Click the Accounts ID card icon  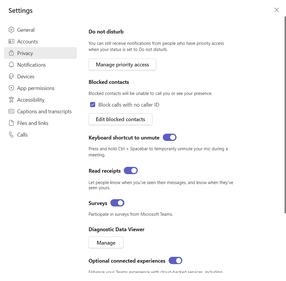[x=11, y=41]
